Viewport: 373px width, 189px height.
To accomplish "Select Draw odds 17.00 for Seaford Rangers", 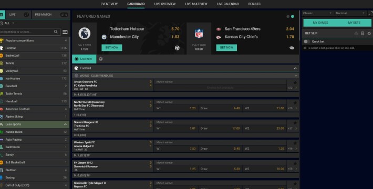I will 220,129.
